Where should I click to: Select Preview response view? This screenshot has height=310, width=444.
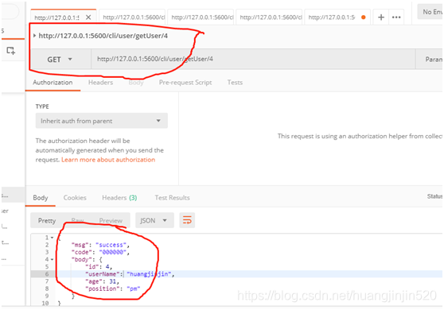click(x=111, y=220)
